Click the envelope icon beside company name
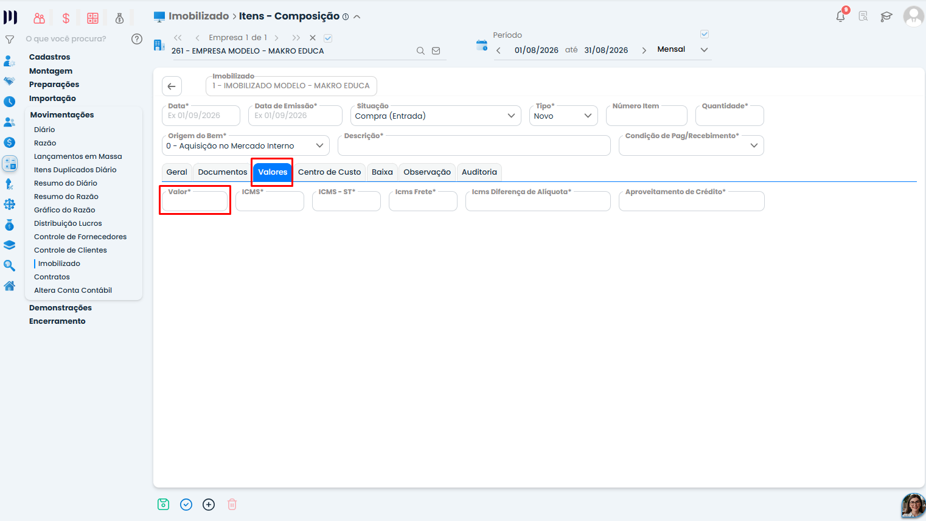The width and height of the screenshot is (926, 521). [x=436, y=51]
